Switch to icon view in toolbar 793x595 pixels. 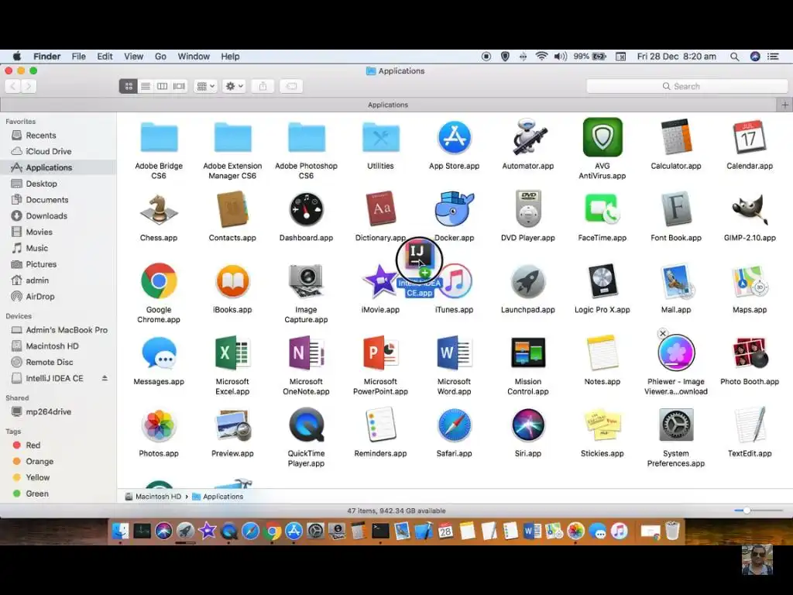pyautogui.click(x=129, y=86)
